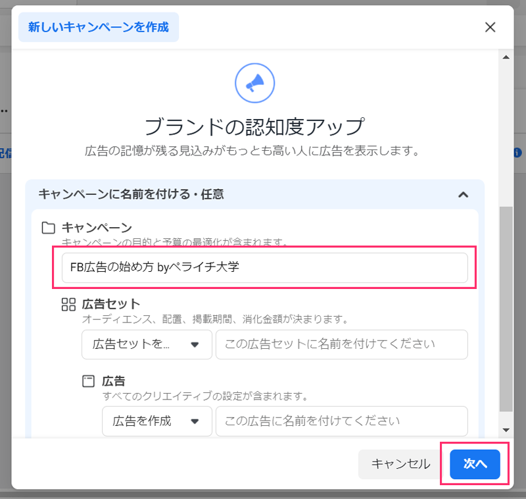Click the ブランドの認知度アップ heading
Screen dimensions: 526x499
[x=254, y=126]
